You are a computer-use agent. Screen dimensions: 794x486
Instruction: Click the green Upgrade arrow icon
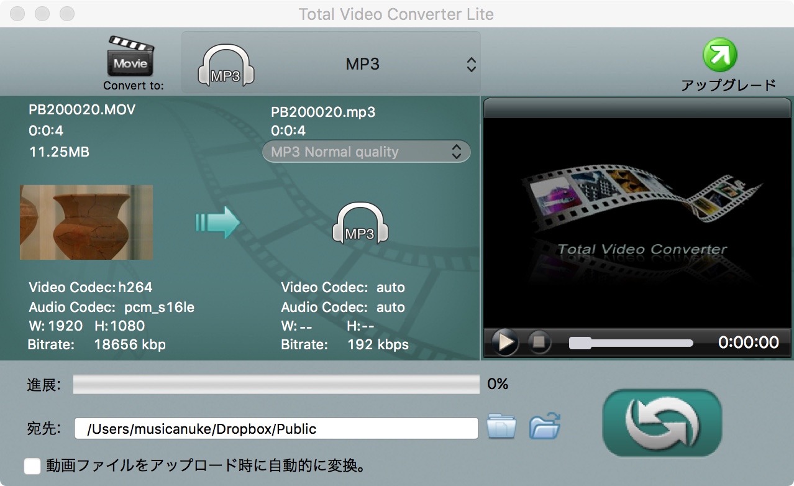pyautogui.click(x=719, y=55)
